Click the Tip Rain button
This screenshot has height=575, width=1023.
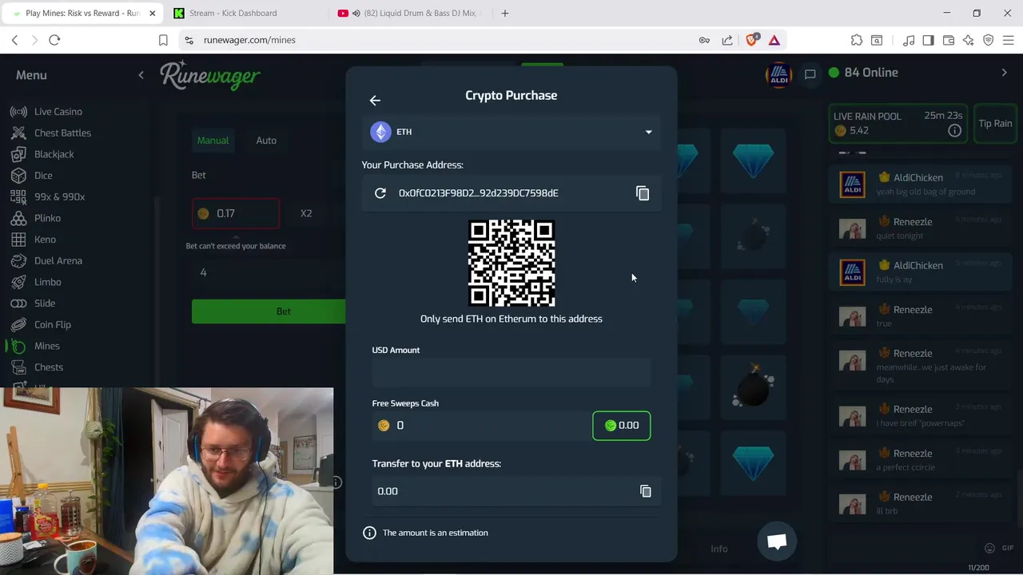pyautogui.click(x=995, y=124)
